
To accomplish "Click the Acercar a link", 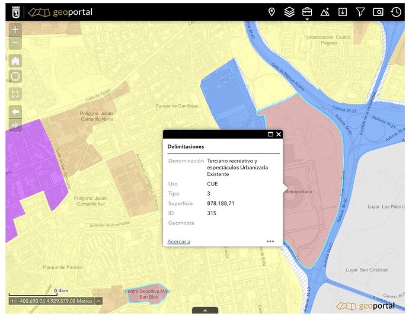I will [178, 241].
